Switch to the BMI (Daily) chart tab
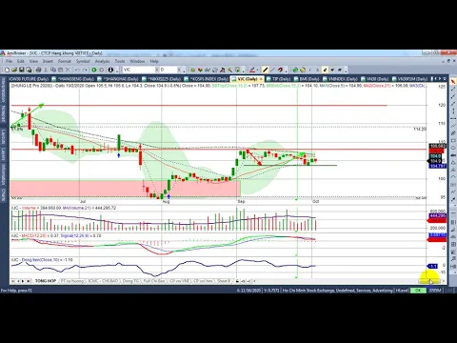457x343 pixels. tap(307, 79)
